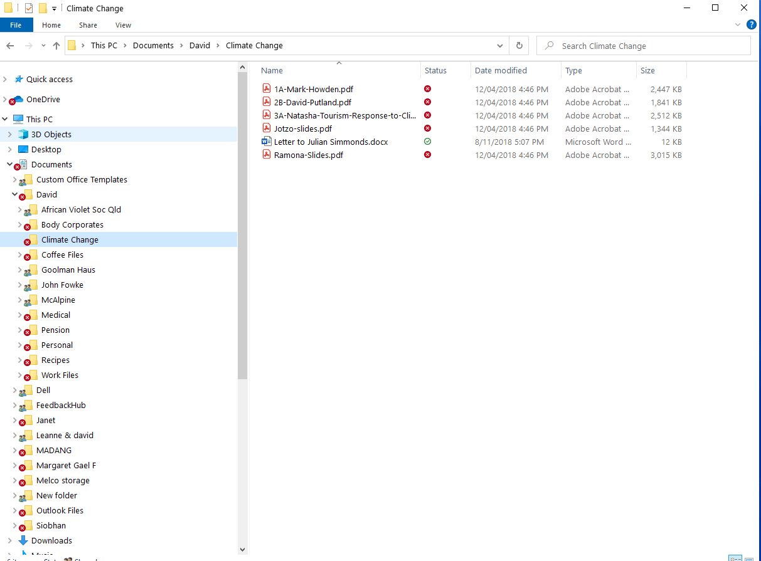Open the recent locations dropdown arrow
Image resolution: width=761 pixels, height=561 pixels.
click(x=43, y=46)
